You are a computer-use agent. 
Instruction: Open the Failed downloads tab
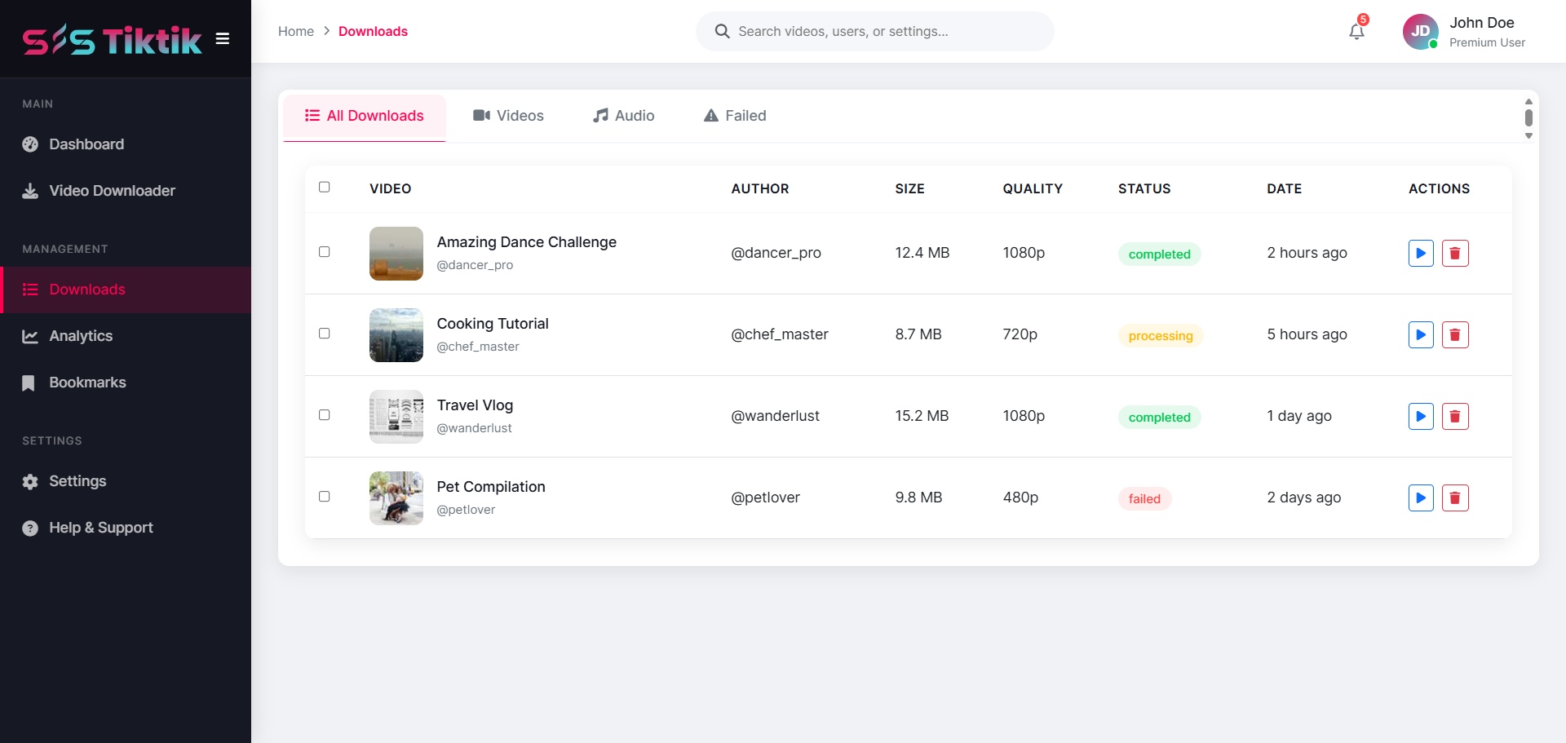click(733, 116)
